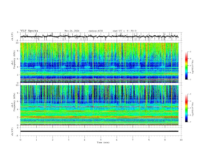Click the 'start UT = 9:50:0' text

(124, 31)
